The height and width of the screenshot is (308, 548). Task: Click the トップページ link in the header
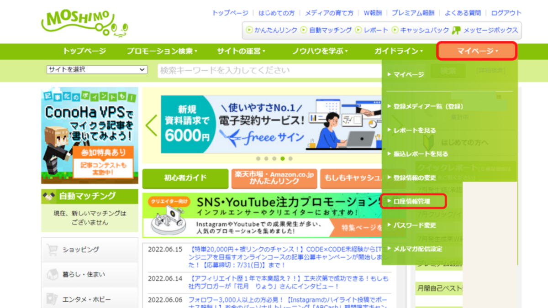click(x=230, y=13)
